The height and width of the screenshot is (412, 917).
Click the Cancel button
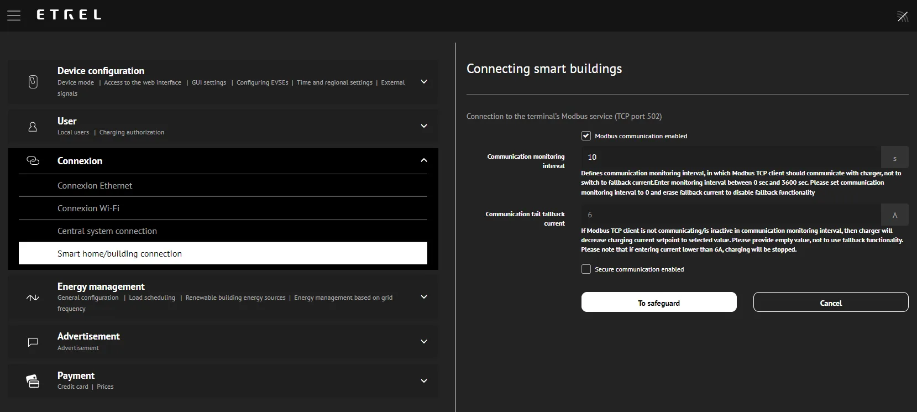tap(830, 303)
